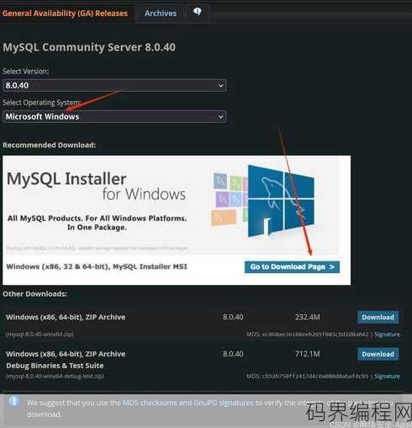This screenshot has height=428, width=412.
Task: Open the Select Version dropdown showing 8.0.40
Action: point(114,85)
